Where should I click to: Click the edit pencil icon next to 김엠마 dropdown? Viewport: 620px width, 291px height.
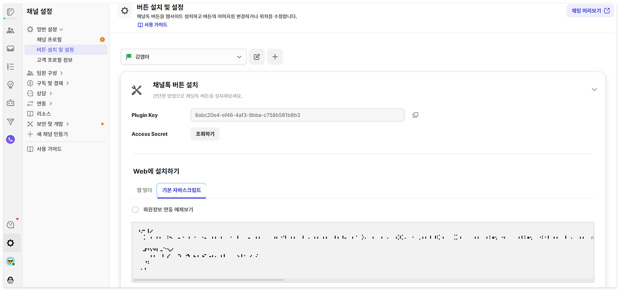(x=257, y=57)
